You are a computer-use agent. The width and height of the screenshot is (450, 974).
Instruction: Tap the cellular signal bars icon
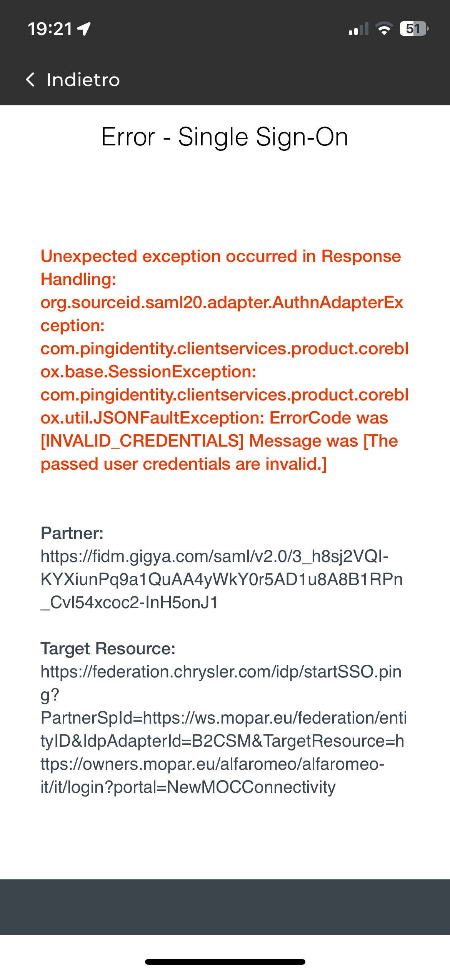pyautogui.click(x=358, y=29)
